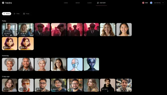
Task: Expand the Jack Bentley account dropdown
Action: (x=163, y=3)
